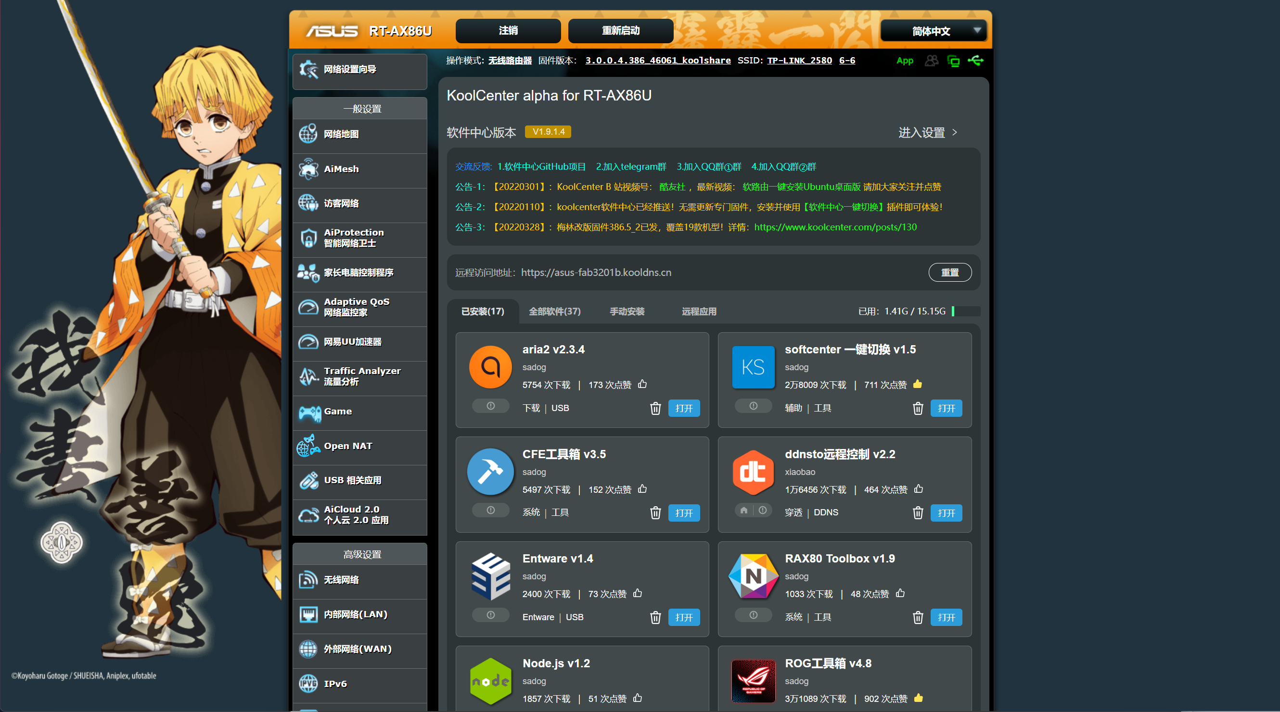Click info pill under Entware icon
1280x712 pixels.
490,615
